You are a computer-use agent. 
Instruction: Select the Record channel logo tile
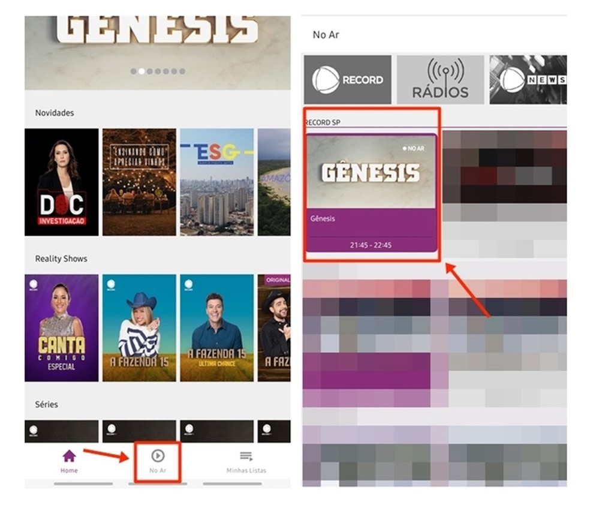348,80
